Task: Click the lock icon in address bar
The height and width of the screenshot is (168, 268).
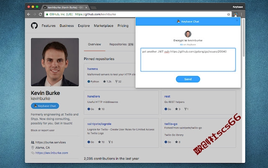Action: [x=47, y=14]
